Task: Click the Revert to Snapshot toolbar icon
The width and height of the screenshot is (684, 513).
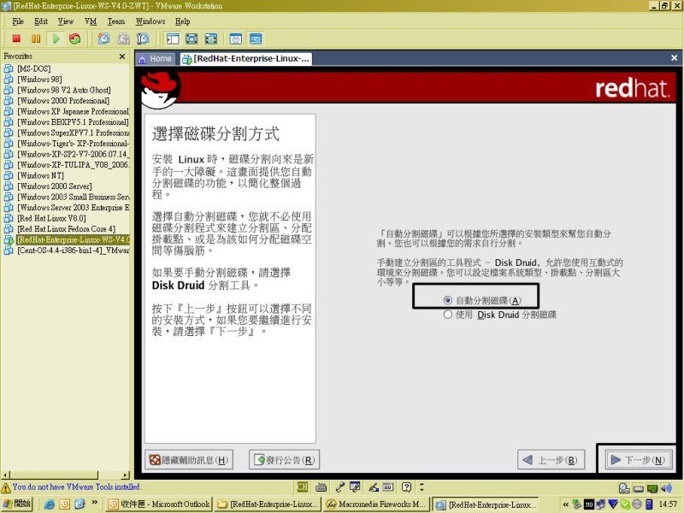Action: [x=123, y=38]
